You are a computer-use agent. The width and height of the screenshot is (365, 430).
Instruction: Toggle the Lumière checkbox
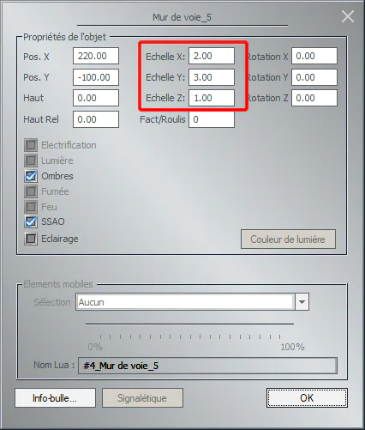pos(31,160)
